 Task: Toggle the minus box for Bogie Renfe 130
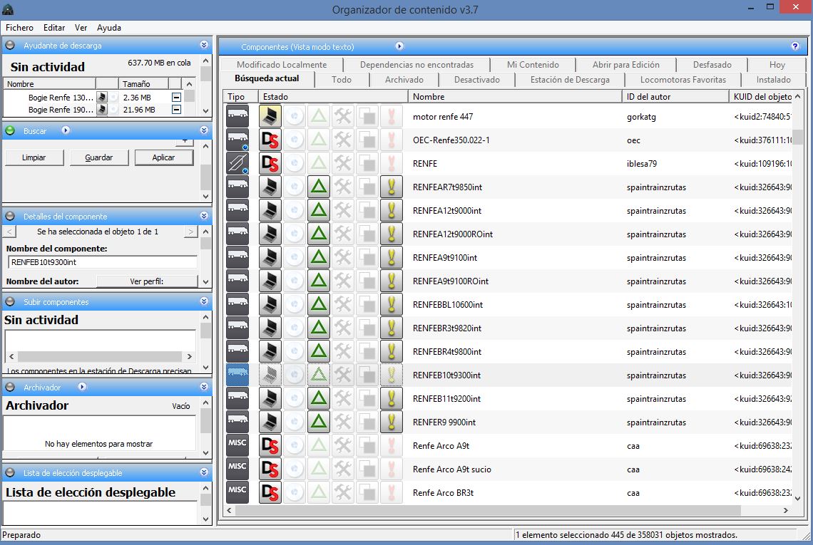click(x=176, y=98)
